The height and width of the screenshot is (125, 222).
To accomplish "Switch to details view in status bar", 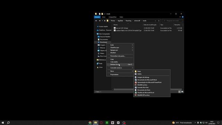I will (179, 92).
